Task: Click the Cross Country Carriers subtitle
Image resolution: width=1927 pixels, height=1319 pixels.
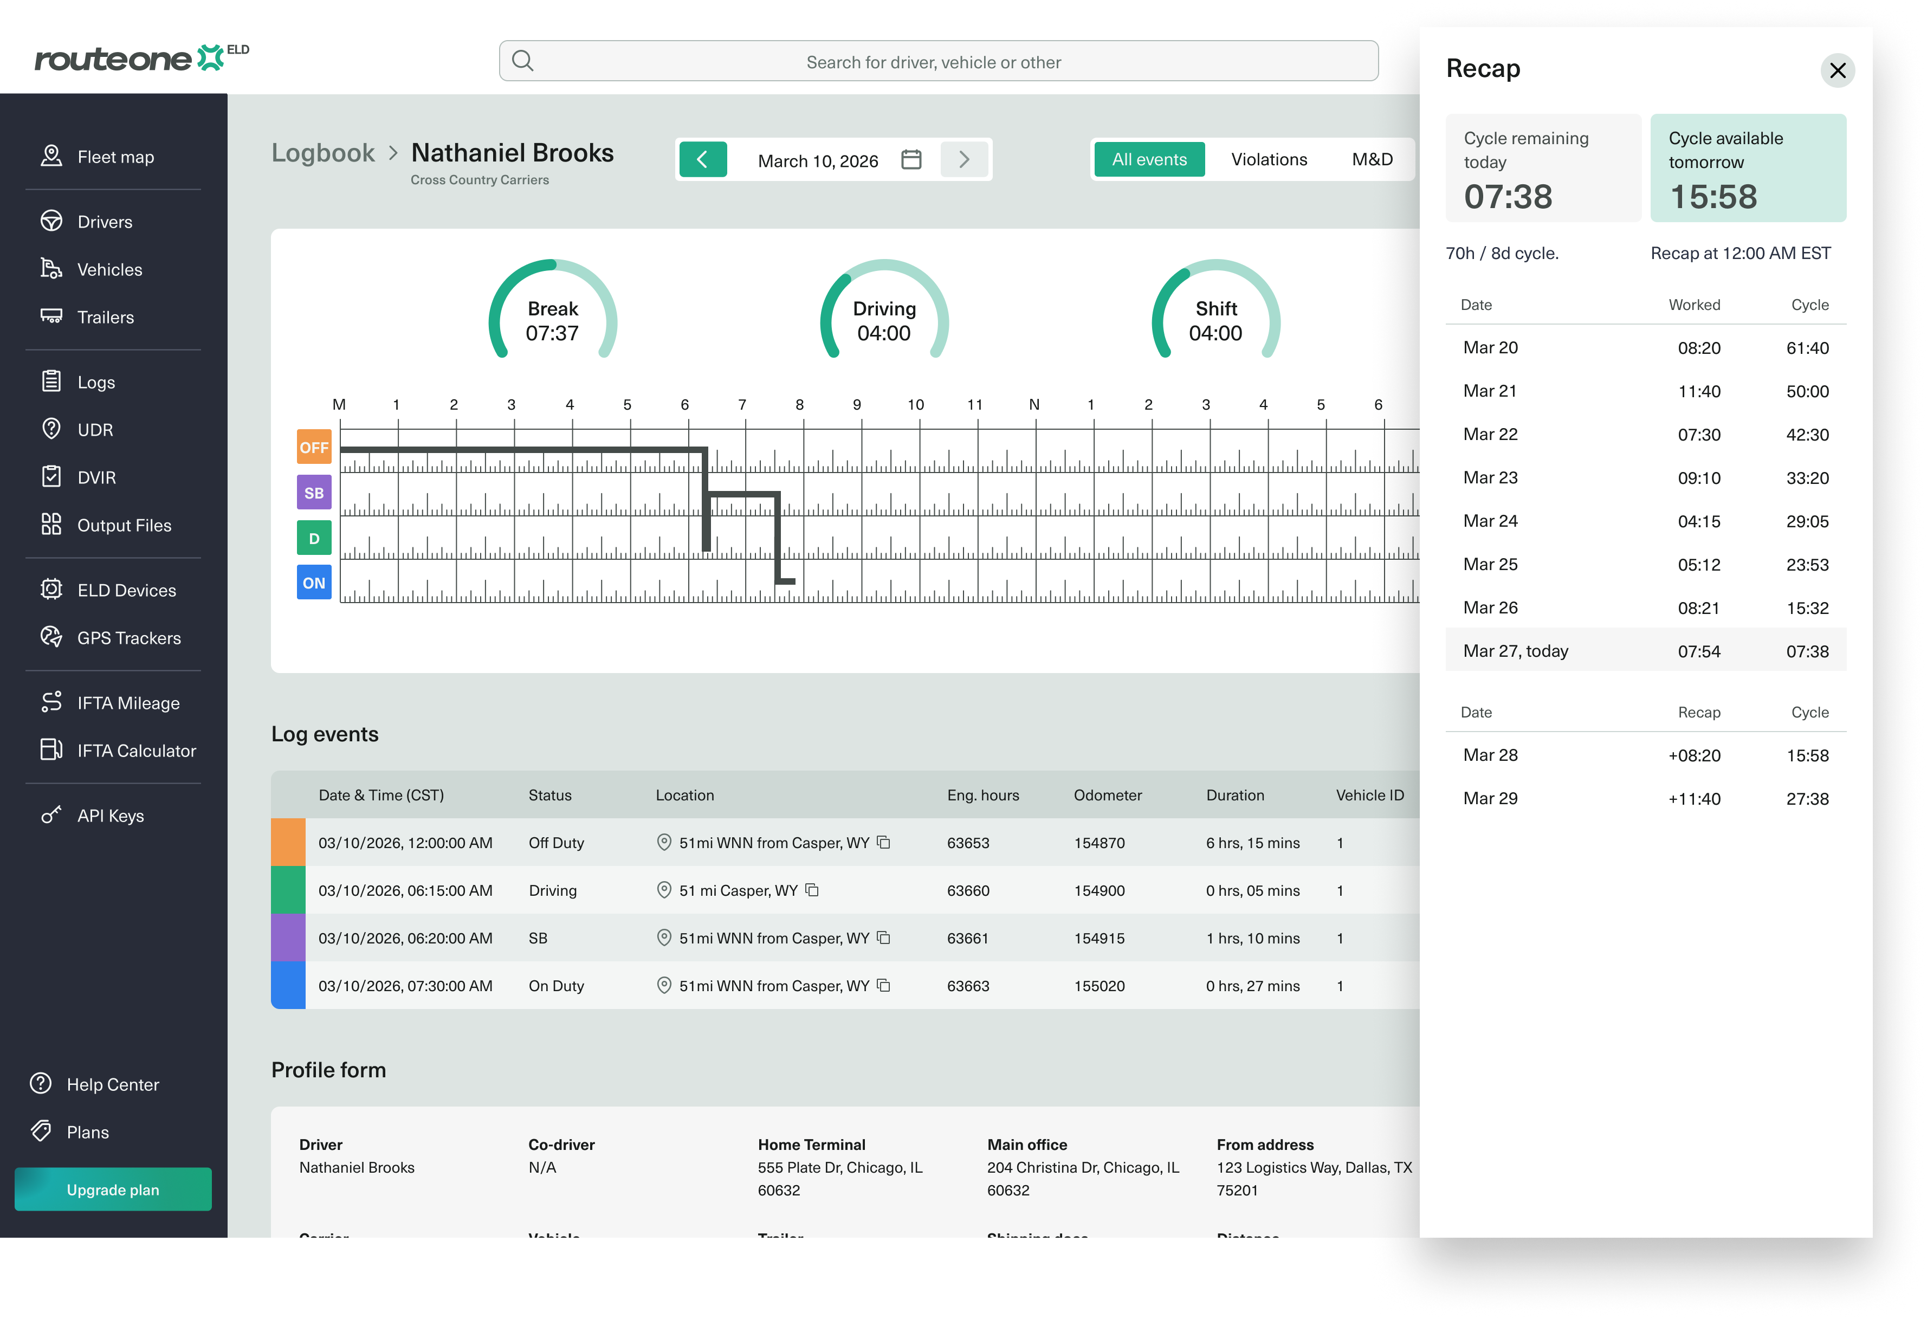Action: tap(479, 180)
